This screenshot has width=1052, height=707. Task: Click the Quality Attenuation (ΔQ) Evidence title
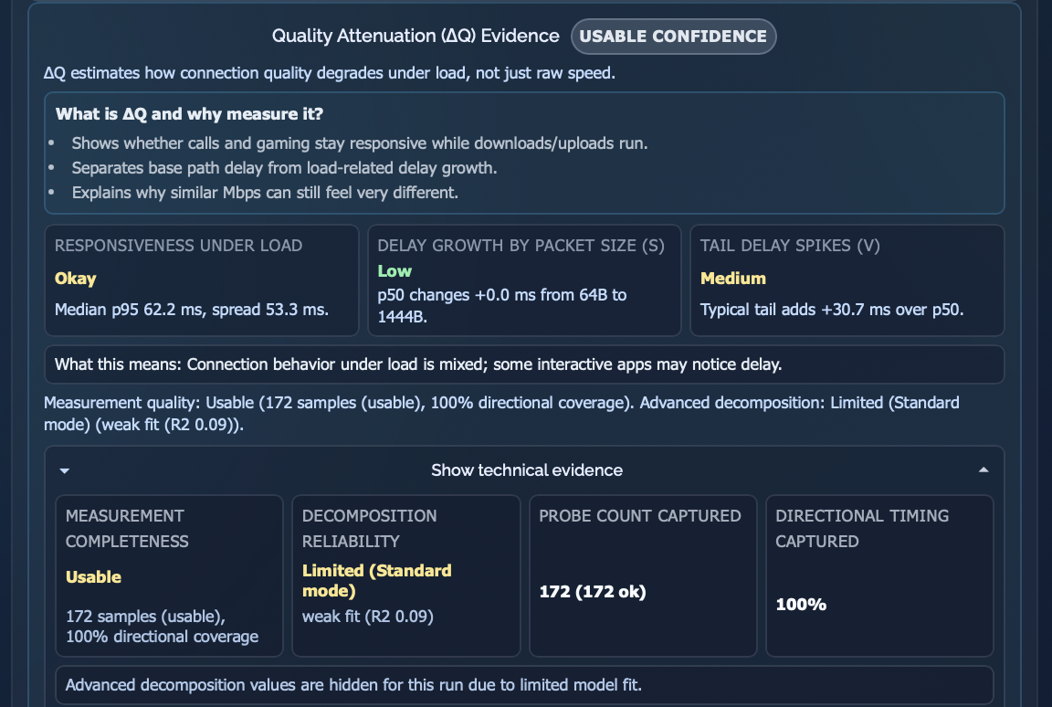click(416, 37)
